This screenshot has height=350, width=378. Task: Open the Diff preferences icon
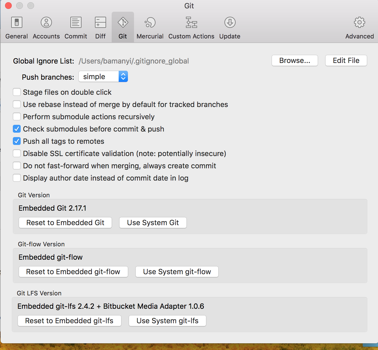(x=101, y=23)
